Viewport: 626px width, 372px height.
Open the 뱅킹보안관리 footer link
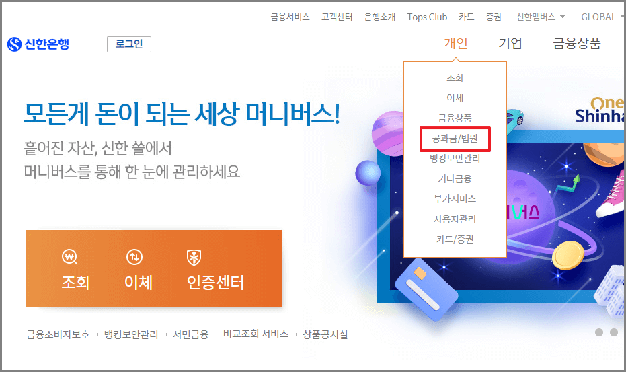click(x=131, y=334)
